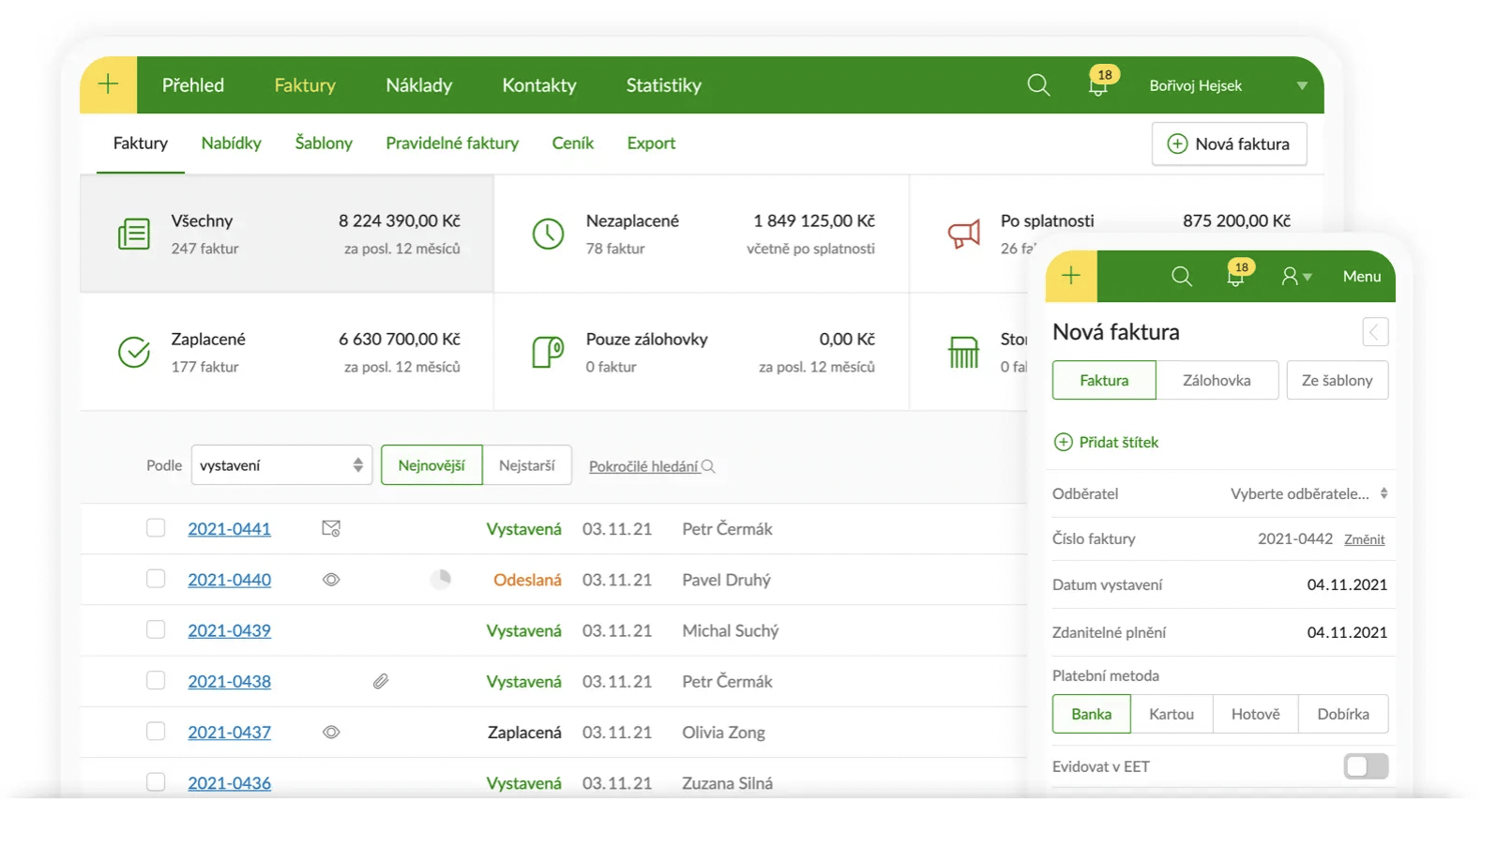Click eye icon on invoice 2021-0437

[331, 732]
